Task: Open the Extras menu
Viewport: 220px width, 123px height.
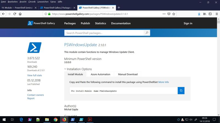Action: [x=53, y=2]
